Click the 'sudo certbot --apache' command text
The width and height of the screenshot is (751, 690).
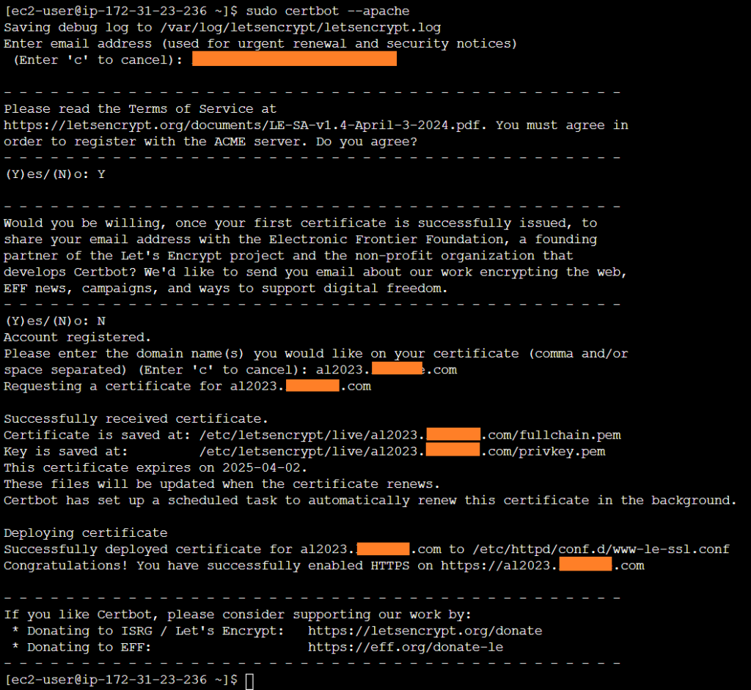tap(328, 11)
